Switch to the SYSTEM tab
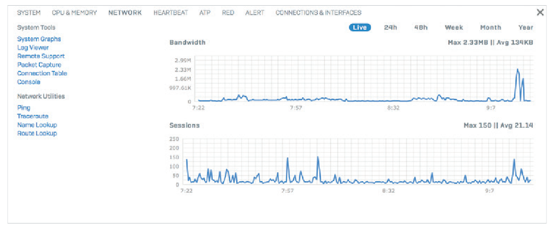Viewport: 555px width, 232px height. 28,13
